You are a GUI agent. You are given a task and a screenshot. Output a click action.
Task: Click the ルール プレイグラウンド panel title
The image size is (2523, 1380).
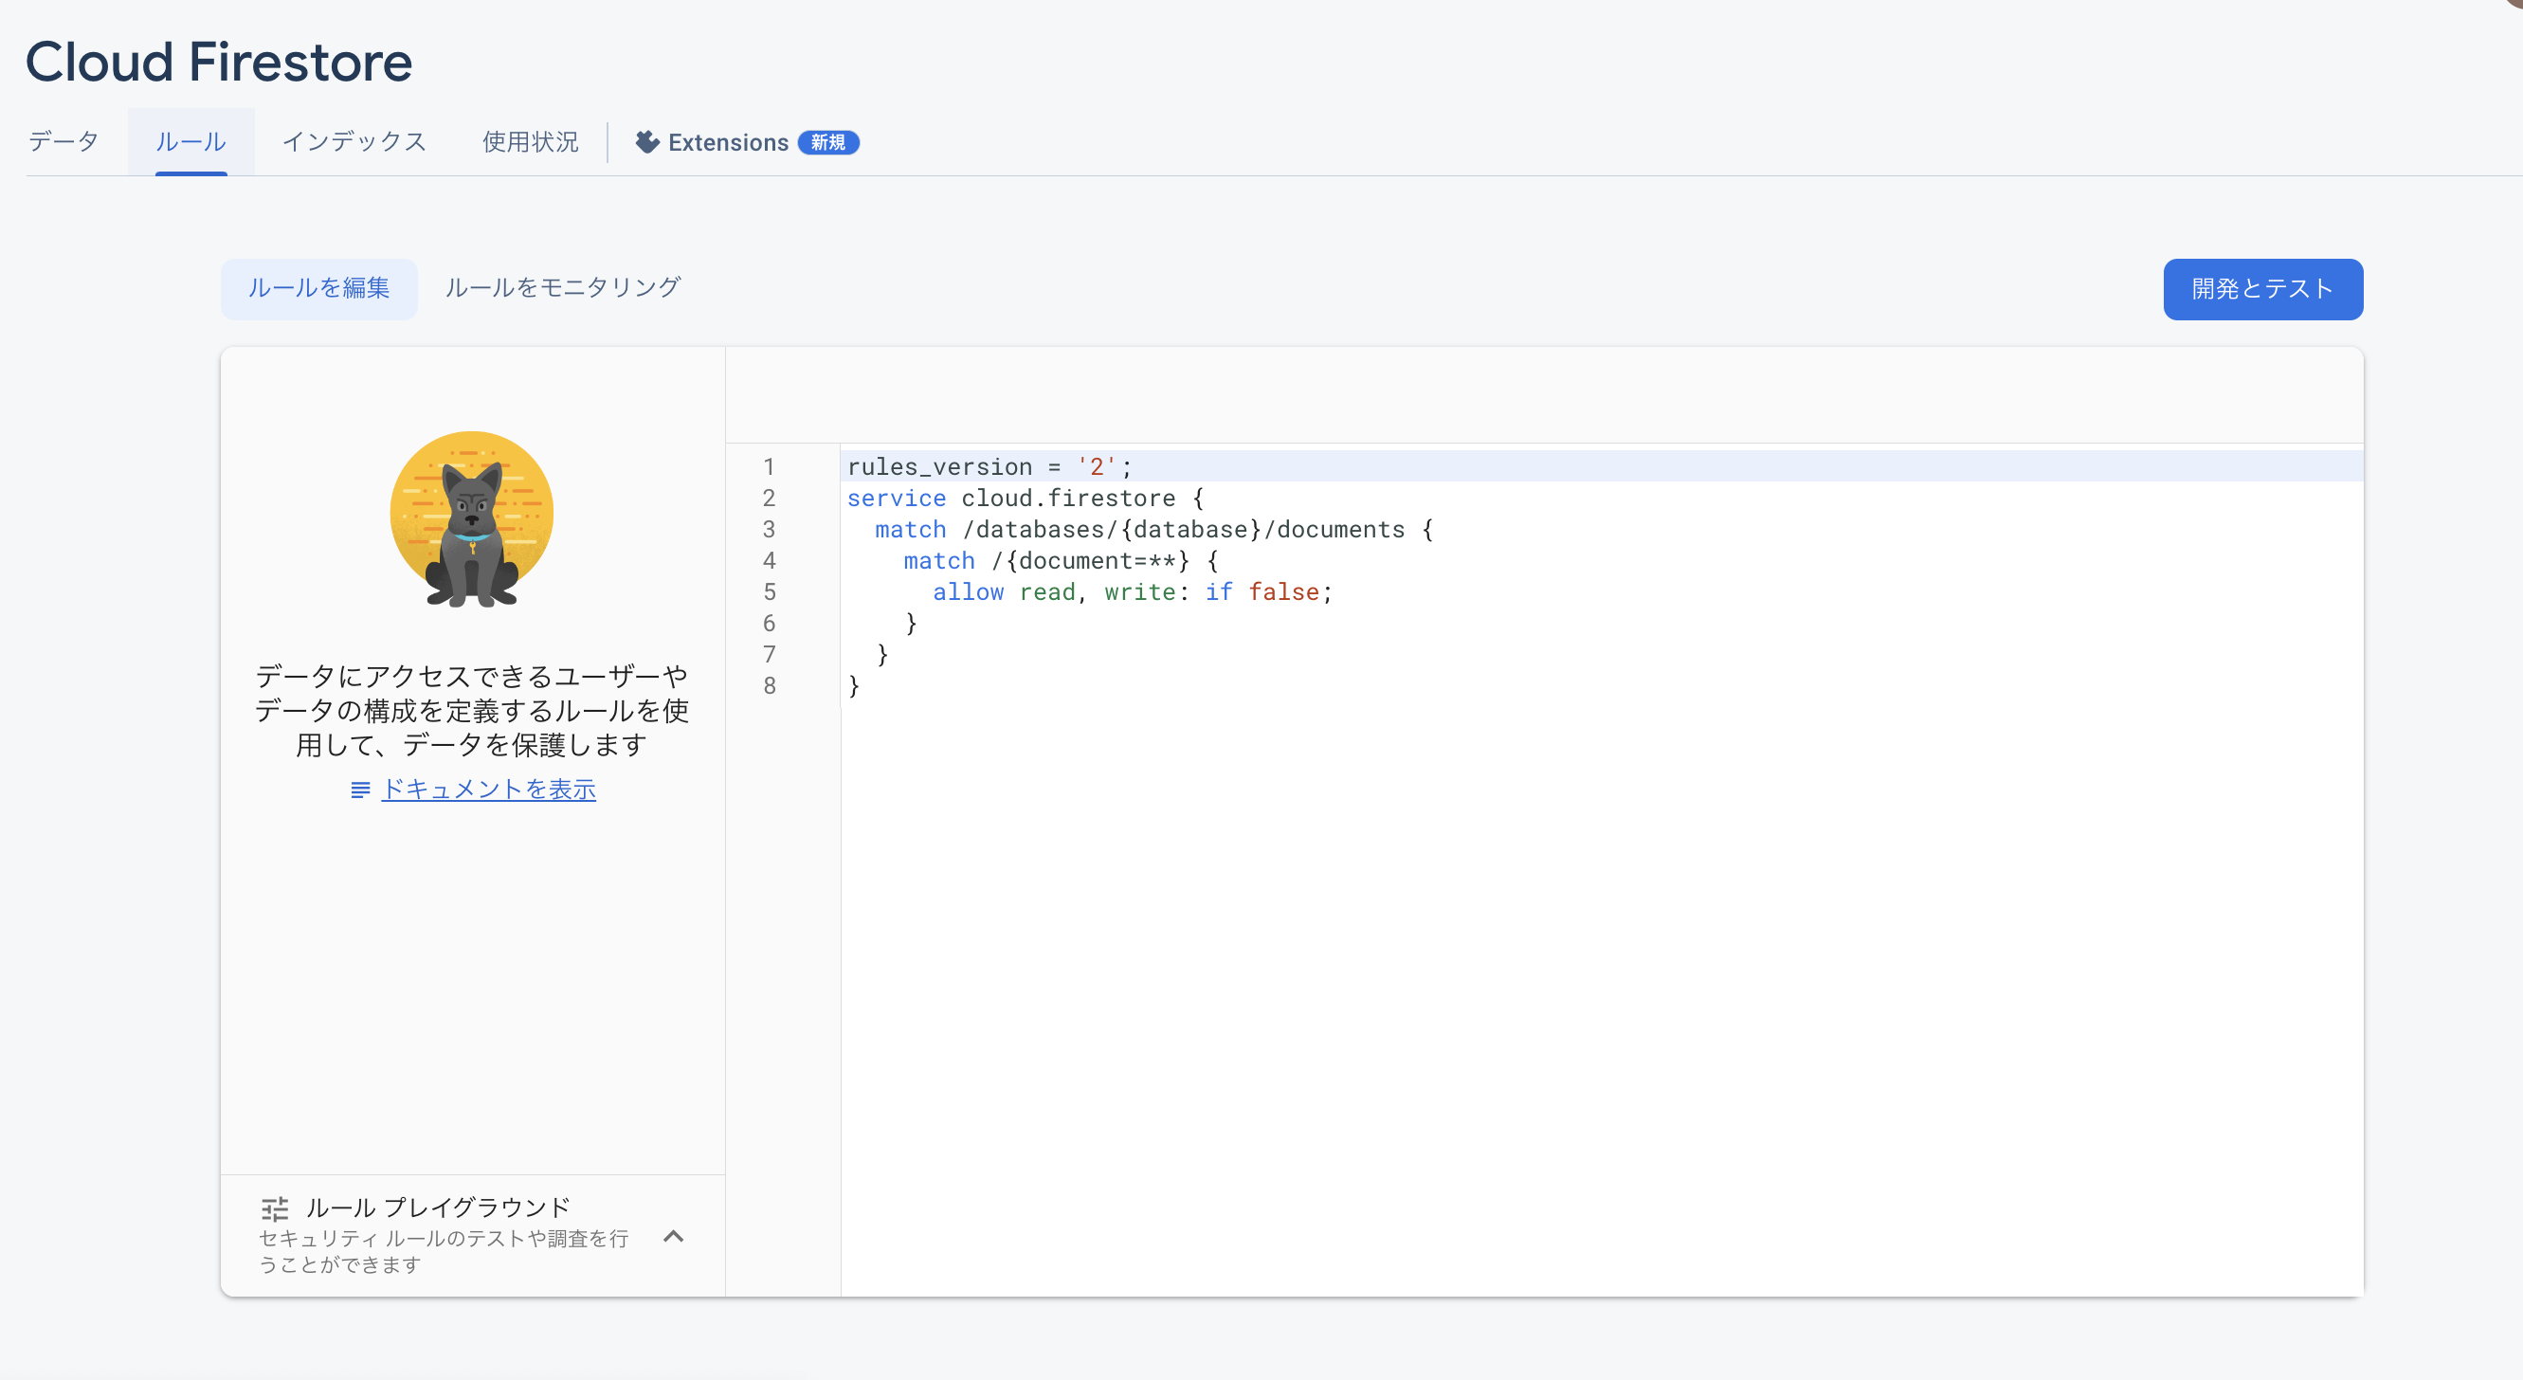click(438, 1207)
